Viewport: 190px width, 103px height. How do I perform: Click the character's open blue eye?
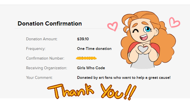(x=148, y=29)
